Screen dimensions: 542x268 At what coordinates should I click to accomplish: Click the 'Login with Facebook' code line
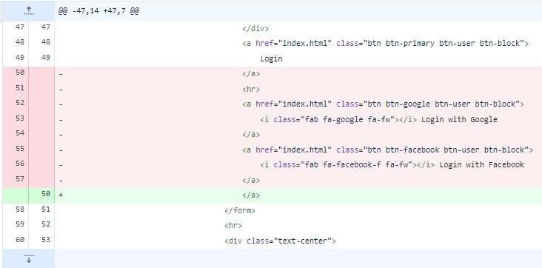coord(392,164)
